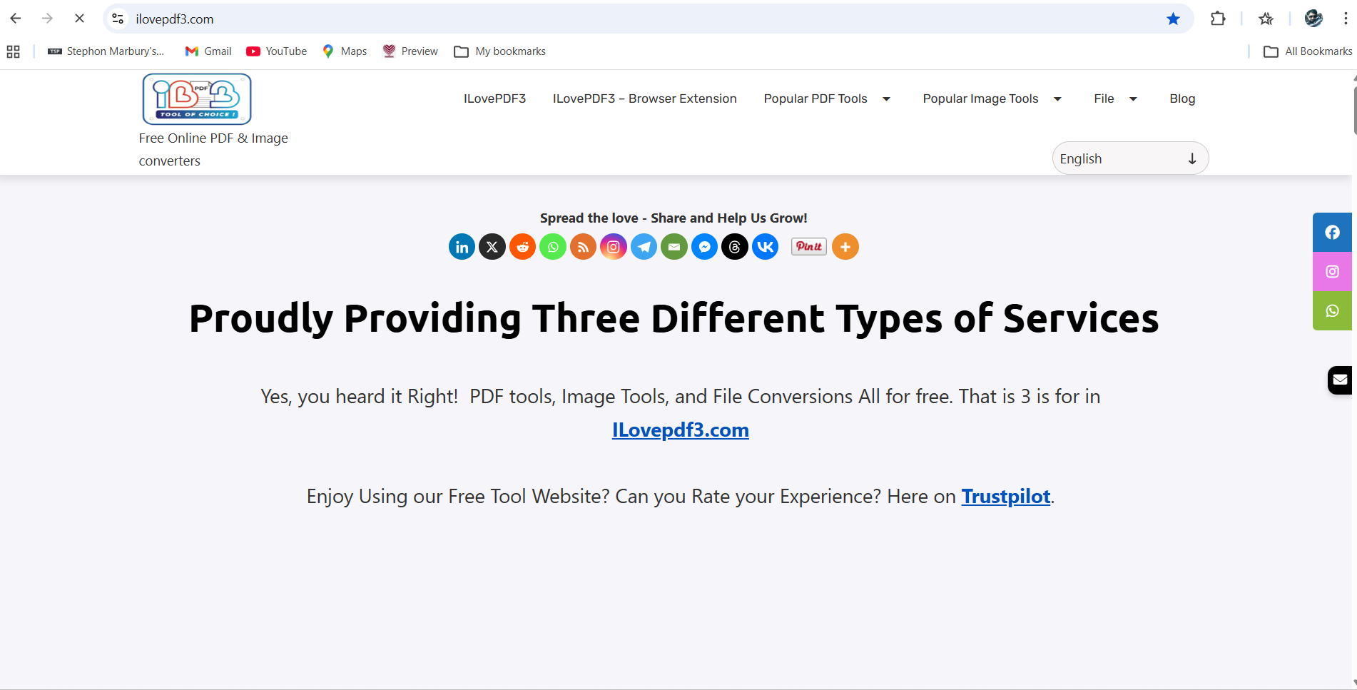Click the Pinterest Pin it button

[809, 246]
